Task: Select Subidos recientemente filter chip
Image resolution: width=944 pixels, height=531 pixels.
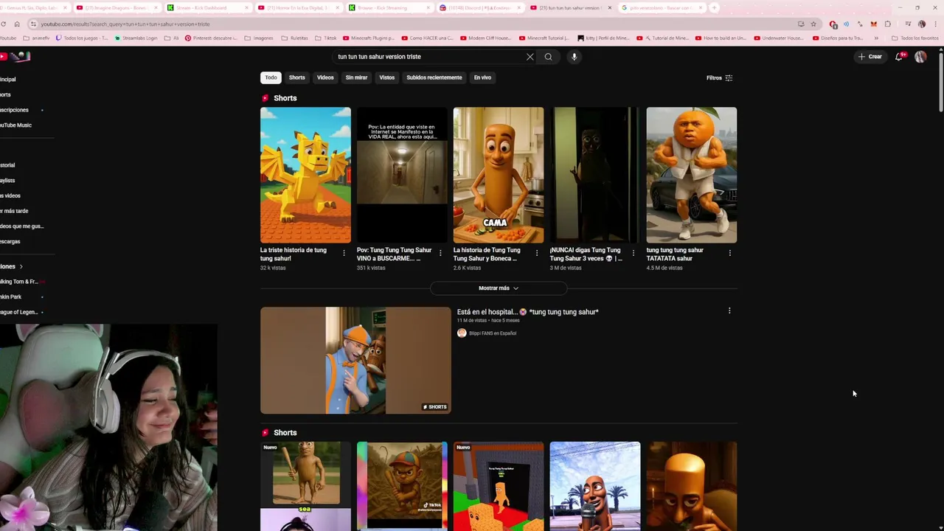Action: pos(434,77)
